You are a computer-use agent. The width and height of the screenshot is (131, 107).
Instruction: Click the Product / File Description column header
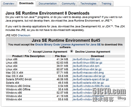tap(29, 56)
